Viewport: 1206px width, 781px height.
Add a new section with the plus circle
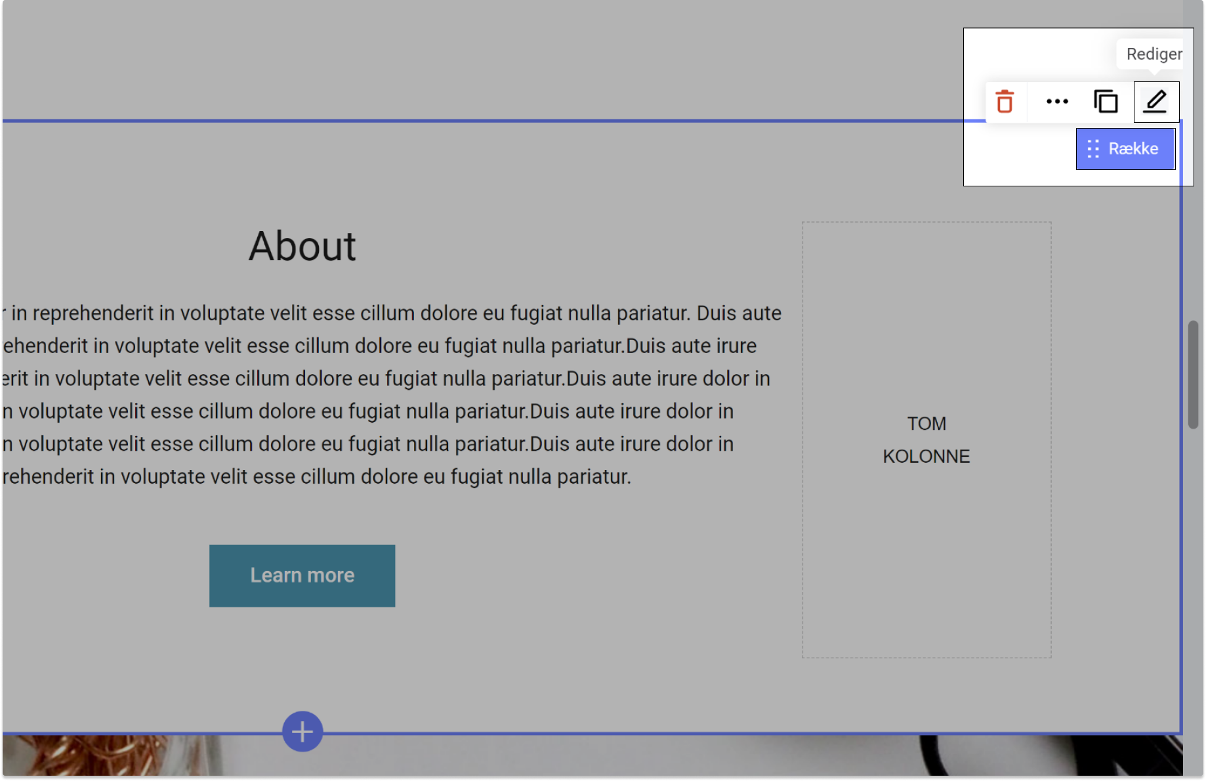tap(302, 731)
